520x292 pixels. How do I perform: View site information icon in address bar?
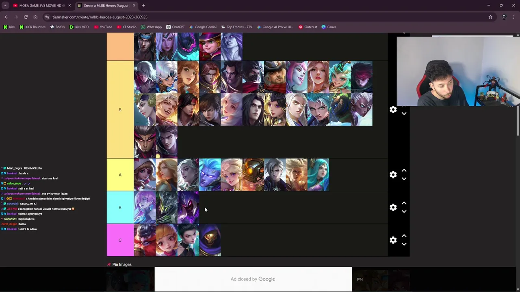click(47, 17)
